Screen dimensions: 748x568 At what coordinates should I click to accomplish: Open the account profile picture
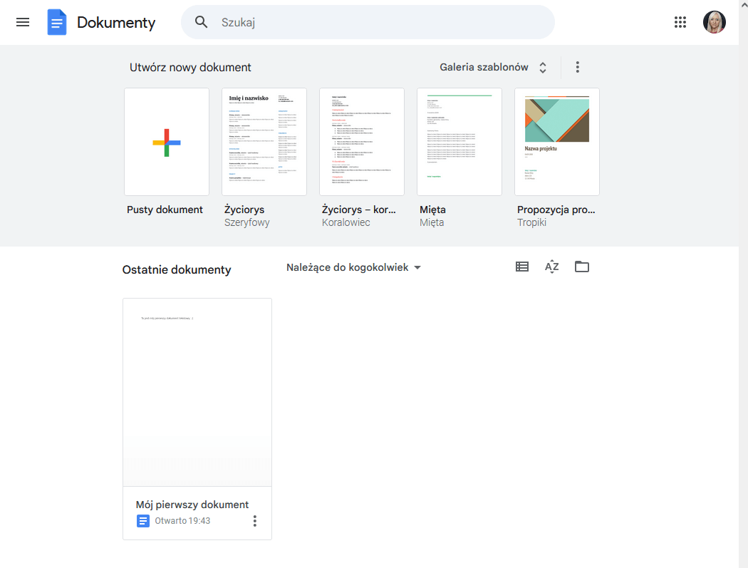click(x=714, y=22)
